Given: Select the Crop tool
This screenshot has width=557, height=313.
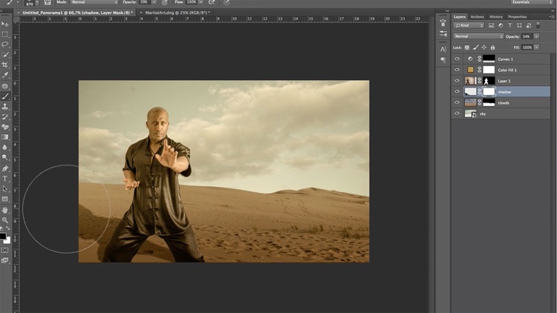Looking at the screenshot, I should (x=5, y=65).
